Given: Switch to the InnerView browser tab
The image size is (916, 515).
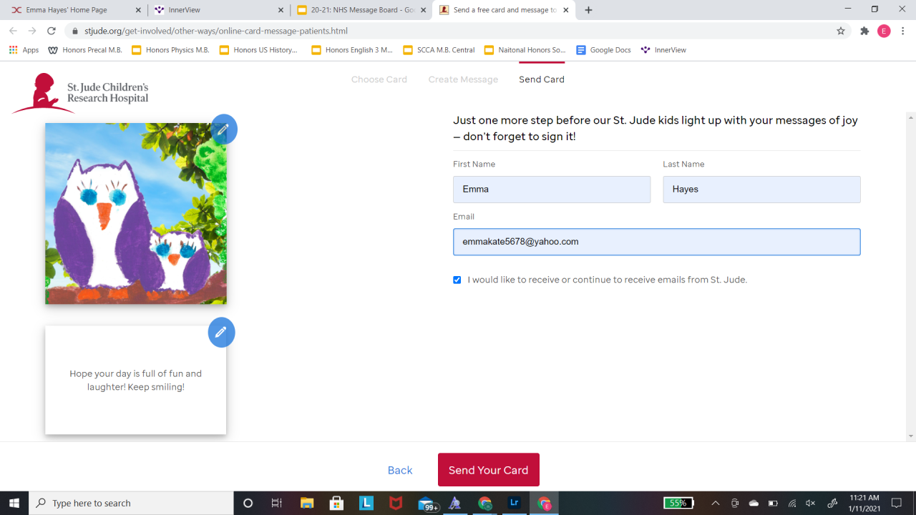Looking at the screenshot, I should pyautogui.click(x=218, y=10).
